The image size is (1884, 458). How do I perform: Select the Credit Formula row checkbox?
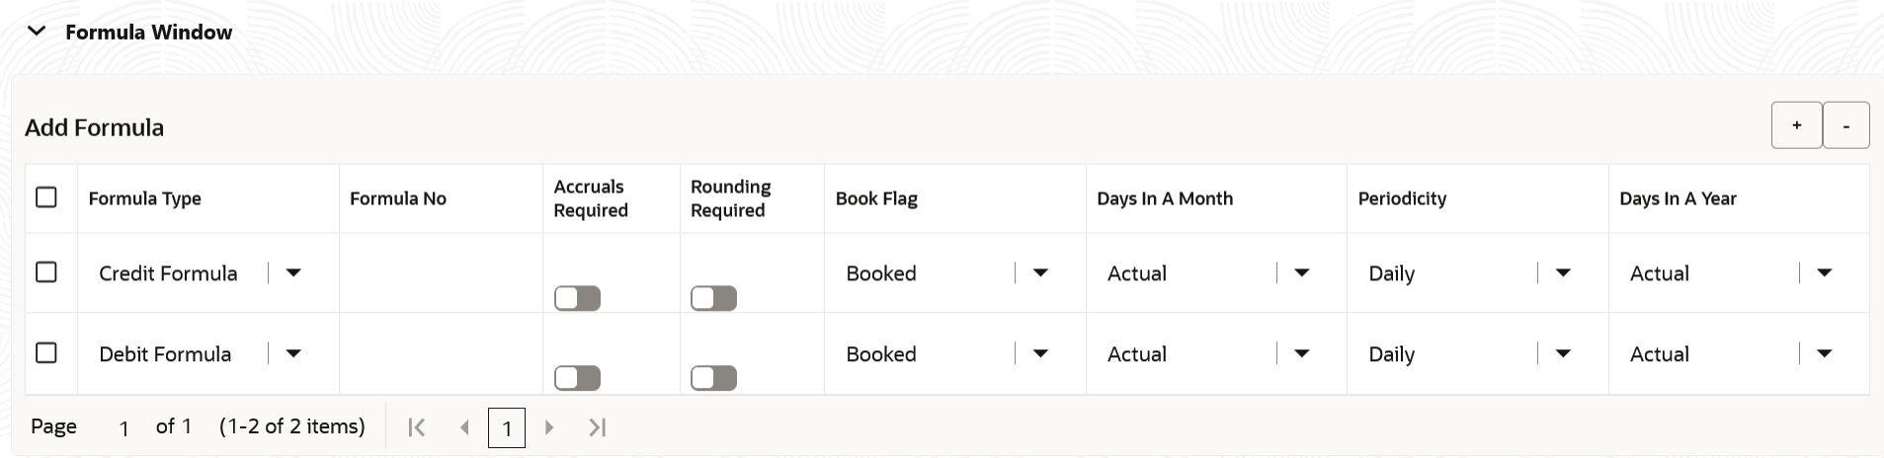click(46, 272)
